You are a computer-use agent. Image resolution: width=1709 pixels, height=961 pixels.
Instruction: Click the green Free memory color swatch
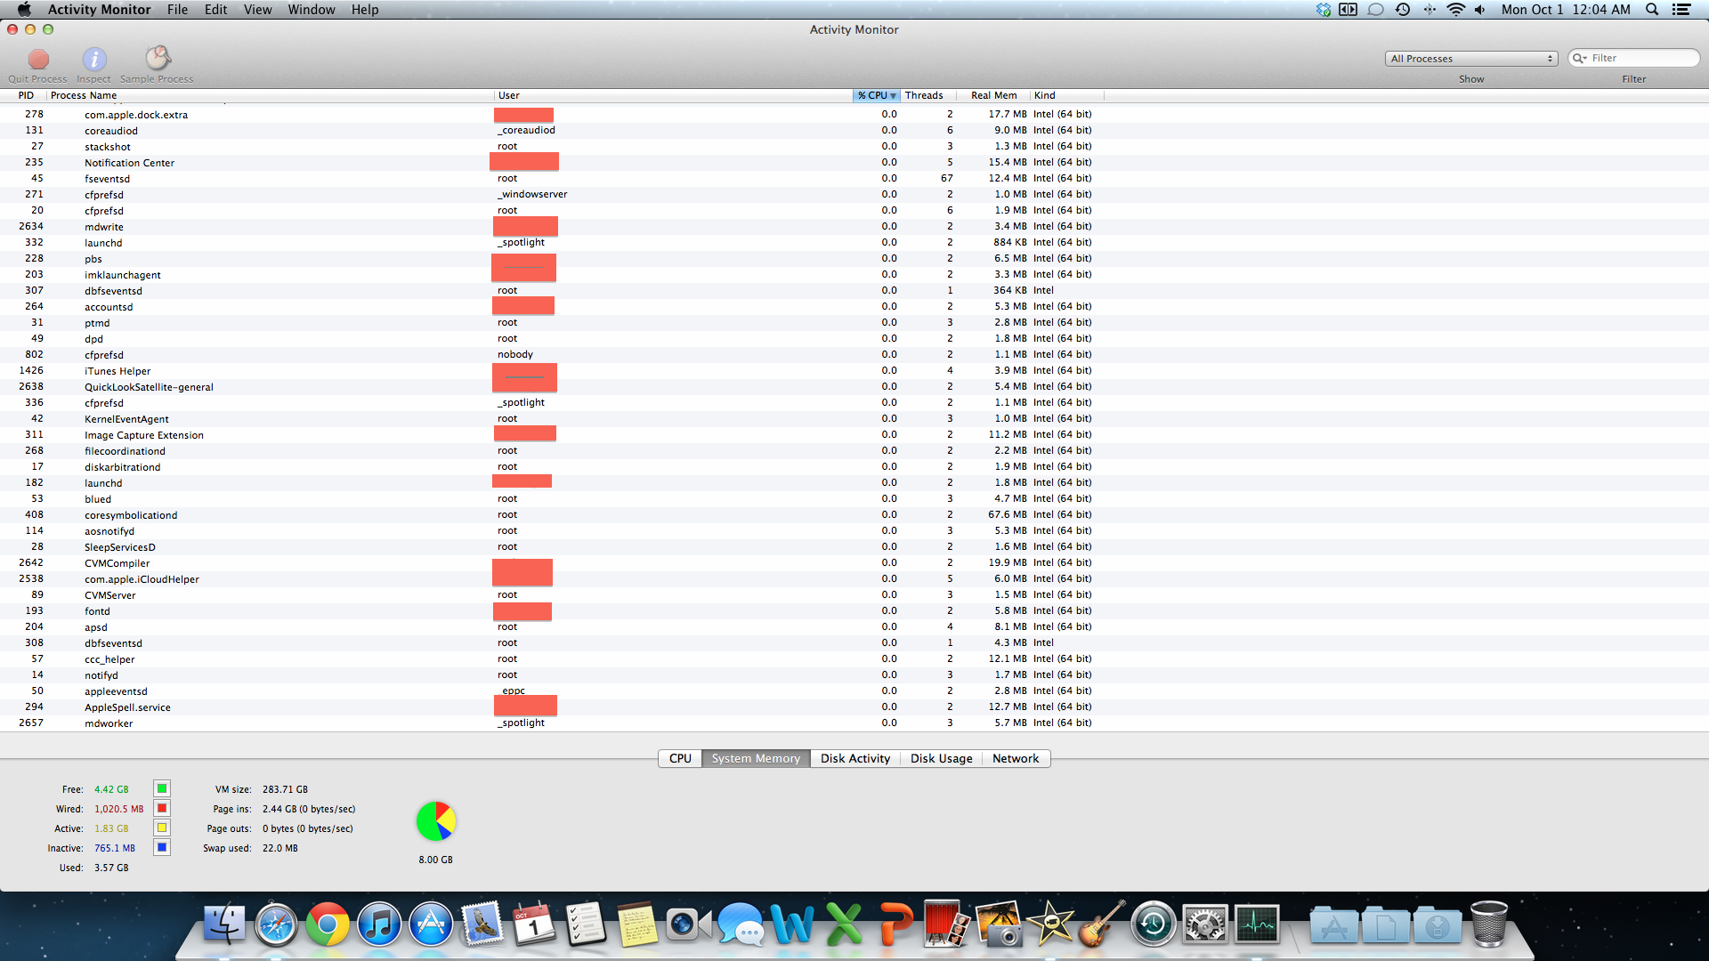(162, 788)
